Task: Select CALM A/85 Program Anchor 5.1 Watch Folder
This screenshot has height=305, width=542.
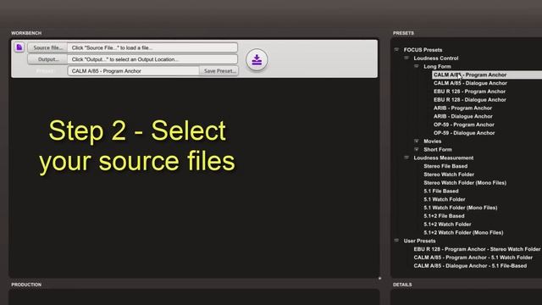Action: 473,258
